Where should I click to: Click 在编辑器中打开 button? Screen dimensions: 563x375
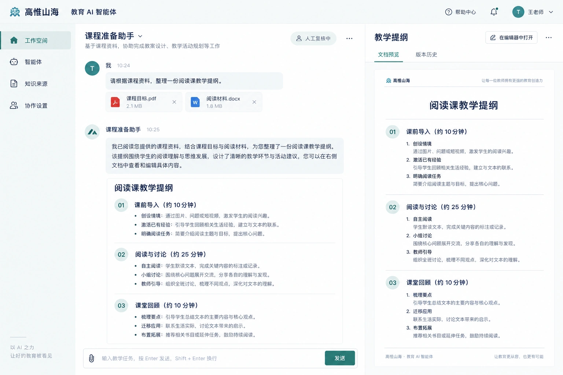point(511,37)
